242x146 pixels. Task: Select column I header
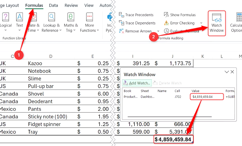pyautogui.click(x=133, y=56)
